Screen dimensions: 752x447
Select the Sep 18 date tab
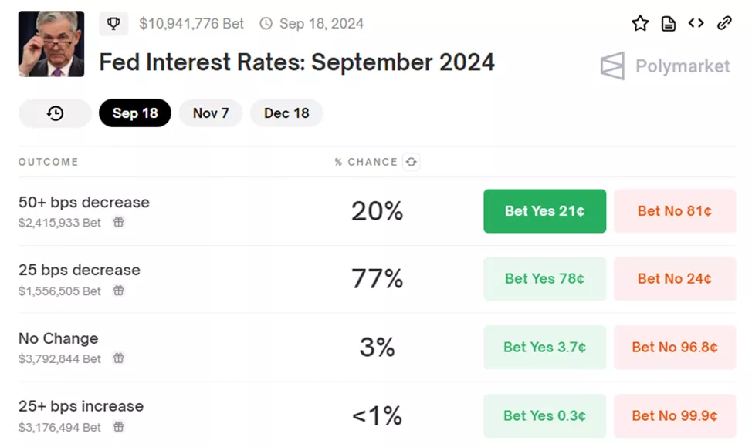tap(135, 113)
